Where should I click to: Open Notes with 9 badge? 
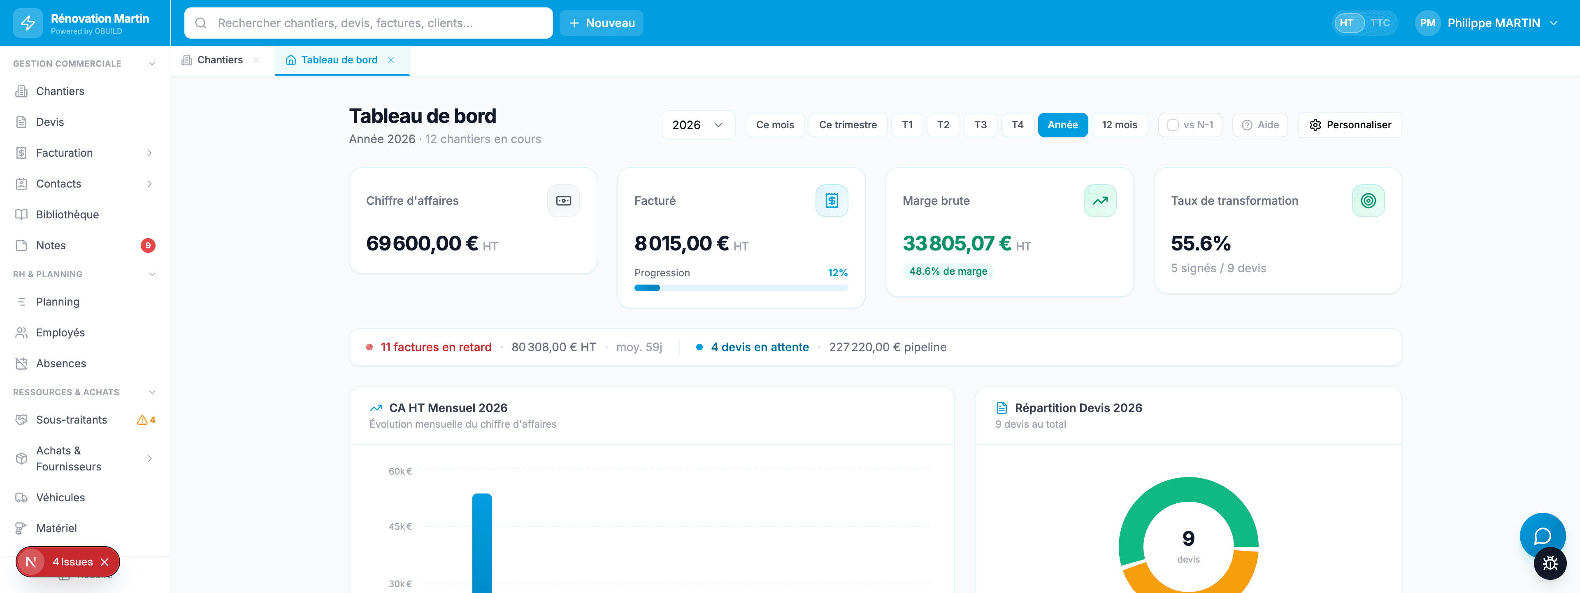coord(85,245)
